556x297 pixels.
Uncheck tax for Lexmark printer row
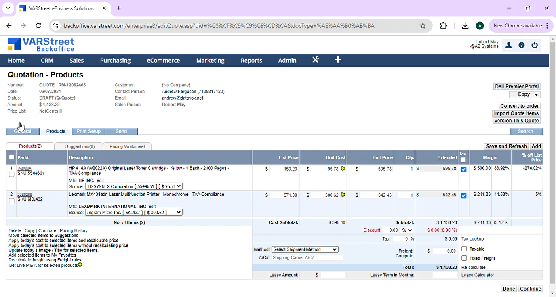pos(463,195)
